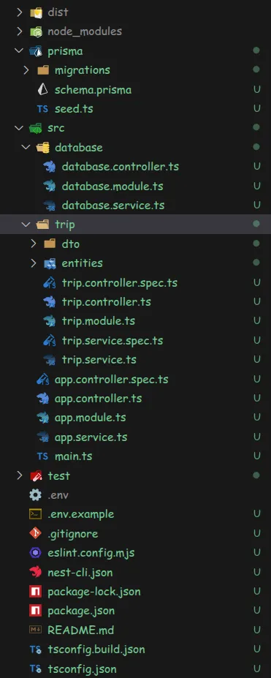Click the test flask icon beside trip.controller.spec.ts
Image resolution: width=271 pixels, height=678 pixels.
coord(50,283)
